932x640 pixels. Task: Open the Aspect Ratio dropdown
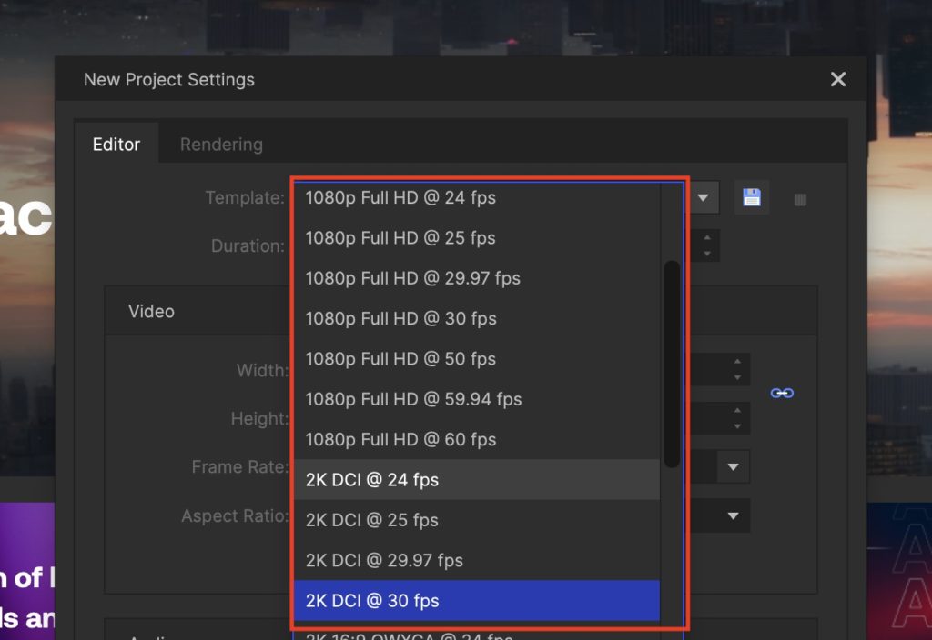tap(733, 516)
